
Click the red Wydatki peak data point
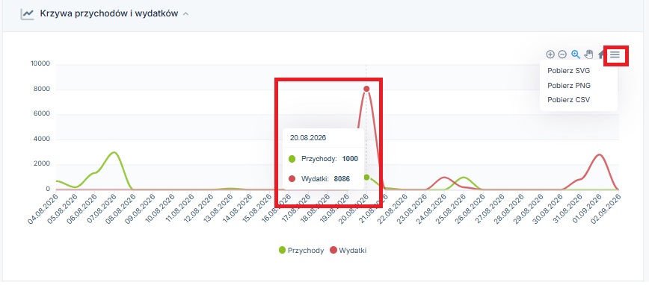366,89
